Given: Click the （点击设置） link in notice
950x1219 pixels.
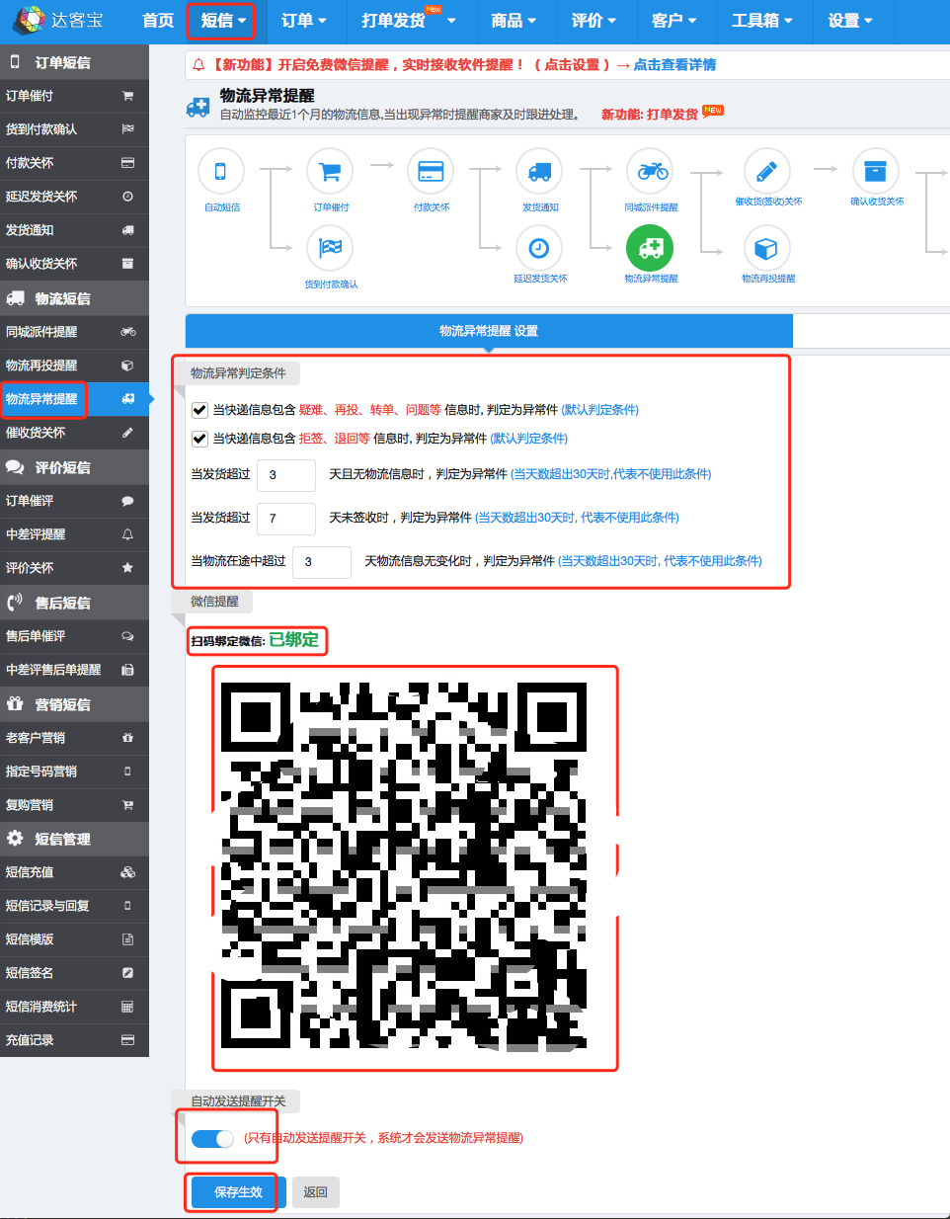Looking at the screenshot, I should (572, 65).
